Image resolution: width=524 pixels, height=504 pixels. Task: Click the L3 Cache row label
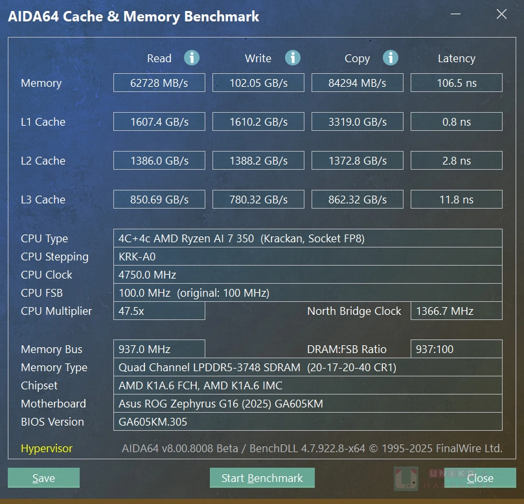(x=43, y=199)
